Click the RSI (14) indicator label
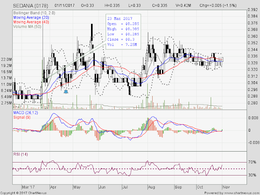Screen dimensions: 260x195 point(21,154)
